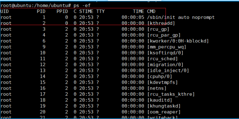
Task: Select the [kworker/0:0H-kblockd] process name
Action: pos(178,41)
